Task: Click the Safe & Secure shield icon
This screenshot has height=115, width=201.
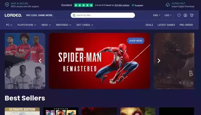Action: (x=7, y=5)
